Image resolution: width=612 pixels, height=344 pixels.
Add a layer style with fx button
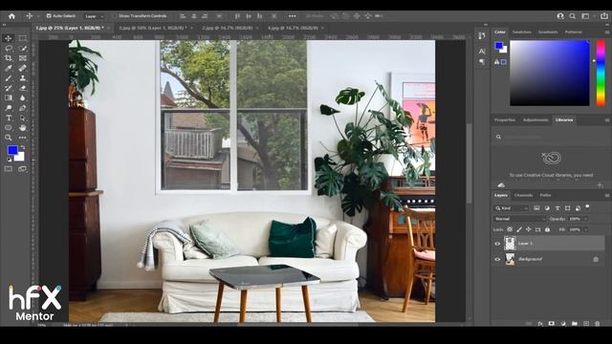coord(540,324)
